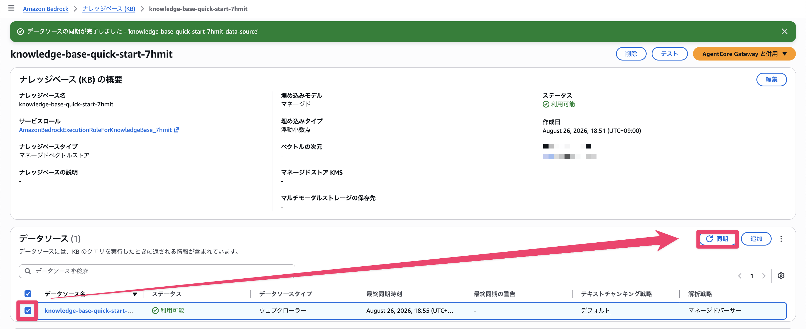Screen dimensions: 806x329
Task: Click the デフォルト chunking strategy value
Action: 595,311
